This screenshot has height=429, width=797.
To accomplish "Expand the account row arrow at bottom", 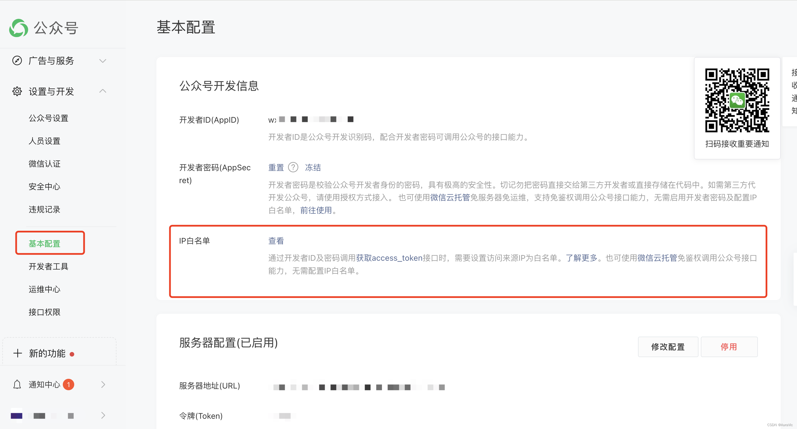I will click(103, 415).
